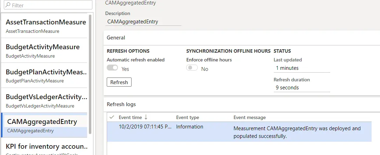The height and width of the screenshot is (155, 380).
Task: Select BudgetActivityMeasure in the list
Action: 44,50
